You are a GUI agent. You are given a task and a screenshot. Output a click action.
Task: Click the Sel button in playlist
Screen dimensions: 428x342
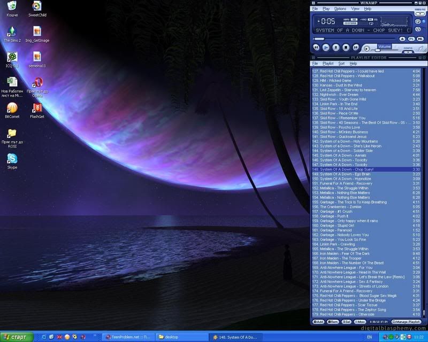[x=346, y=322]
